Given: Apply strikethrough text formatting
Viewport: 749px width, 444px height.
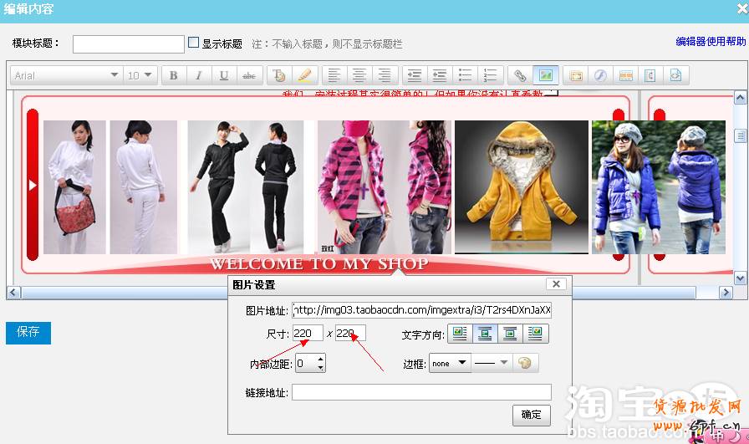Looking at the screenshot, I should point(249,75).
